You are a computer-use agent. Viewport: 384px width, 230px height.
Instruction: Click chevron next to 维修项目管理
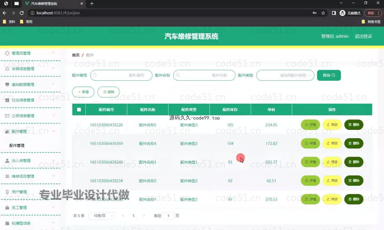[x=53, y=176]
